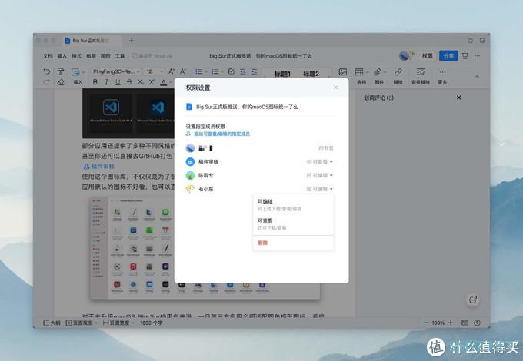
Task: Open permission dropdown for 陈周兮
Action: tap(319, 175)
